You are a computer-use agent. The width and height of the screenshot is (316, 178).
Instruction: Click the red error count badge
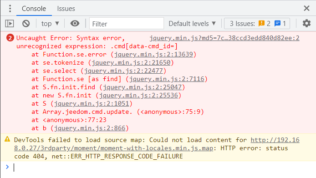pos(10,38)
